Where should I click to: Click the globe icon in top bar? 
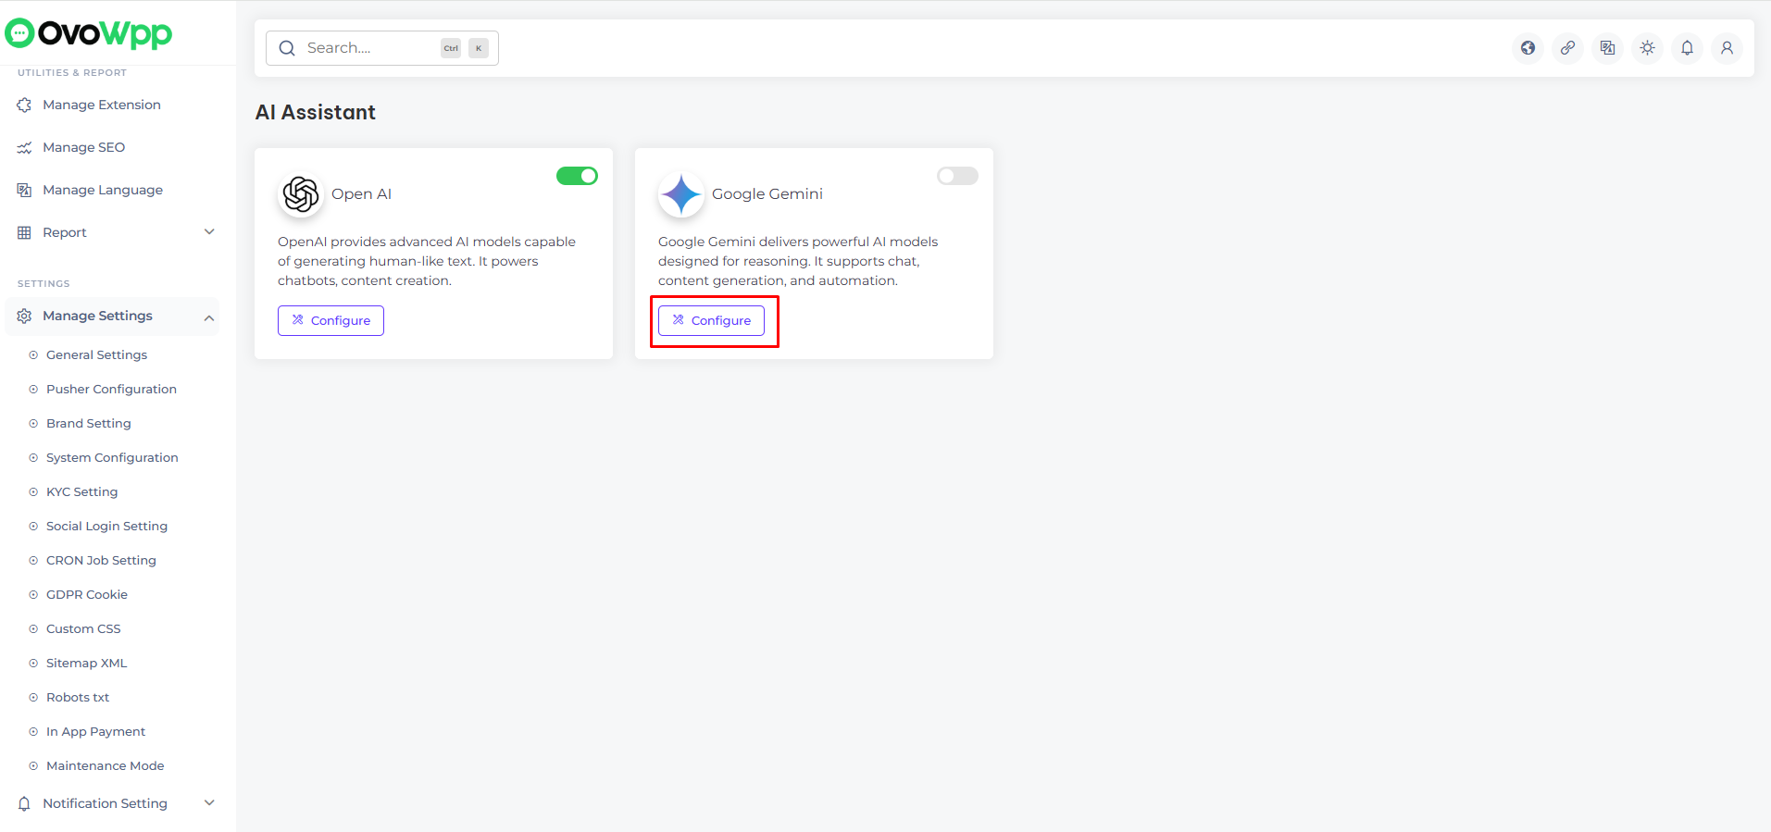coord(1528,48)
